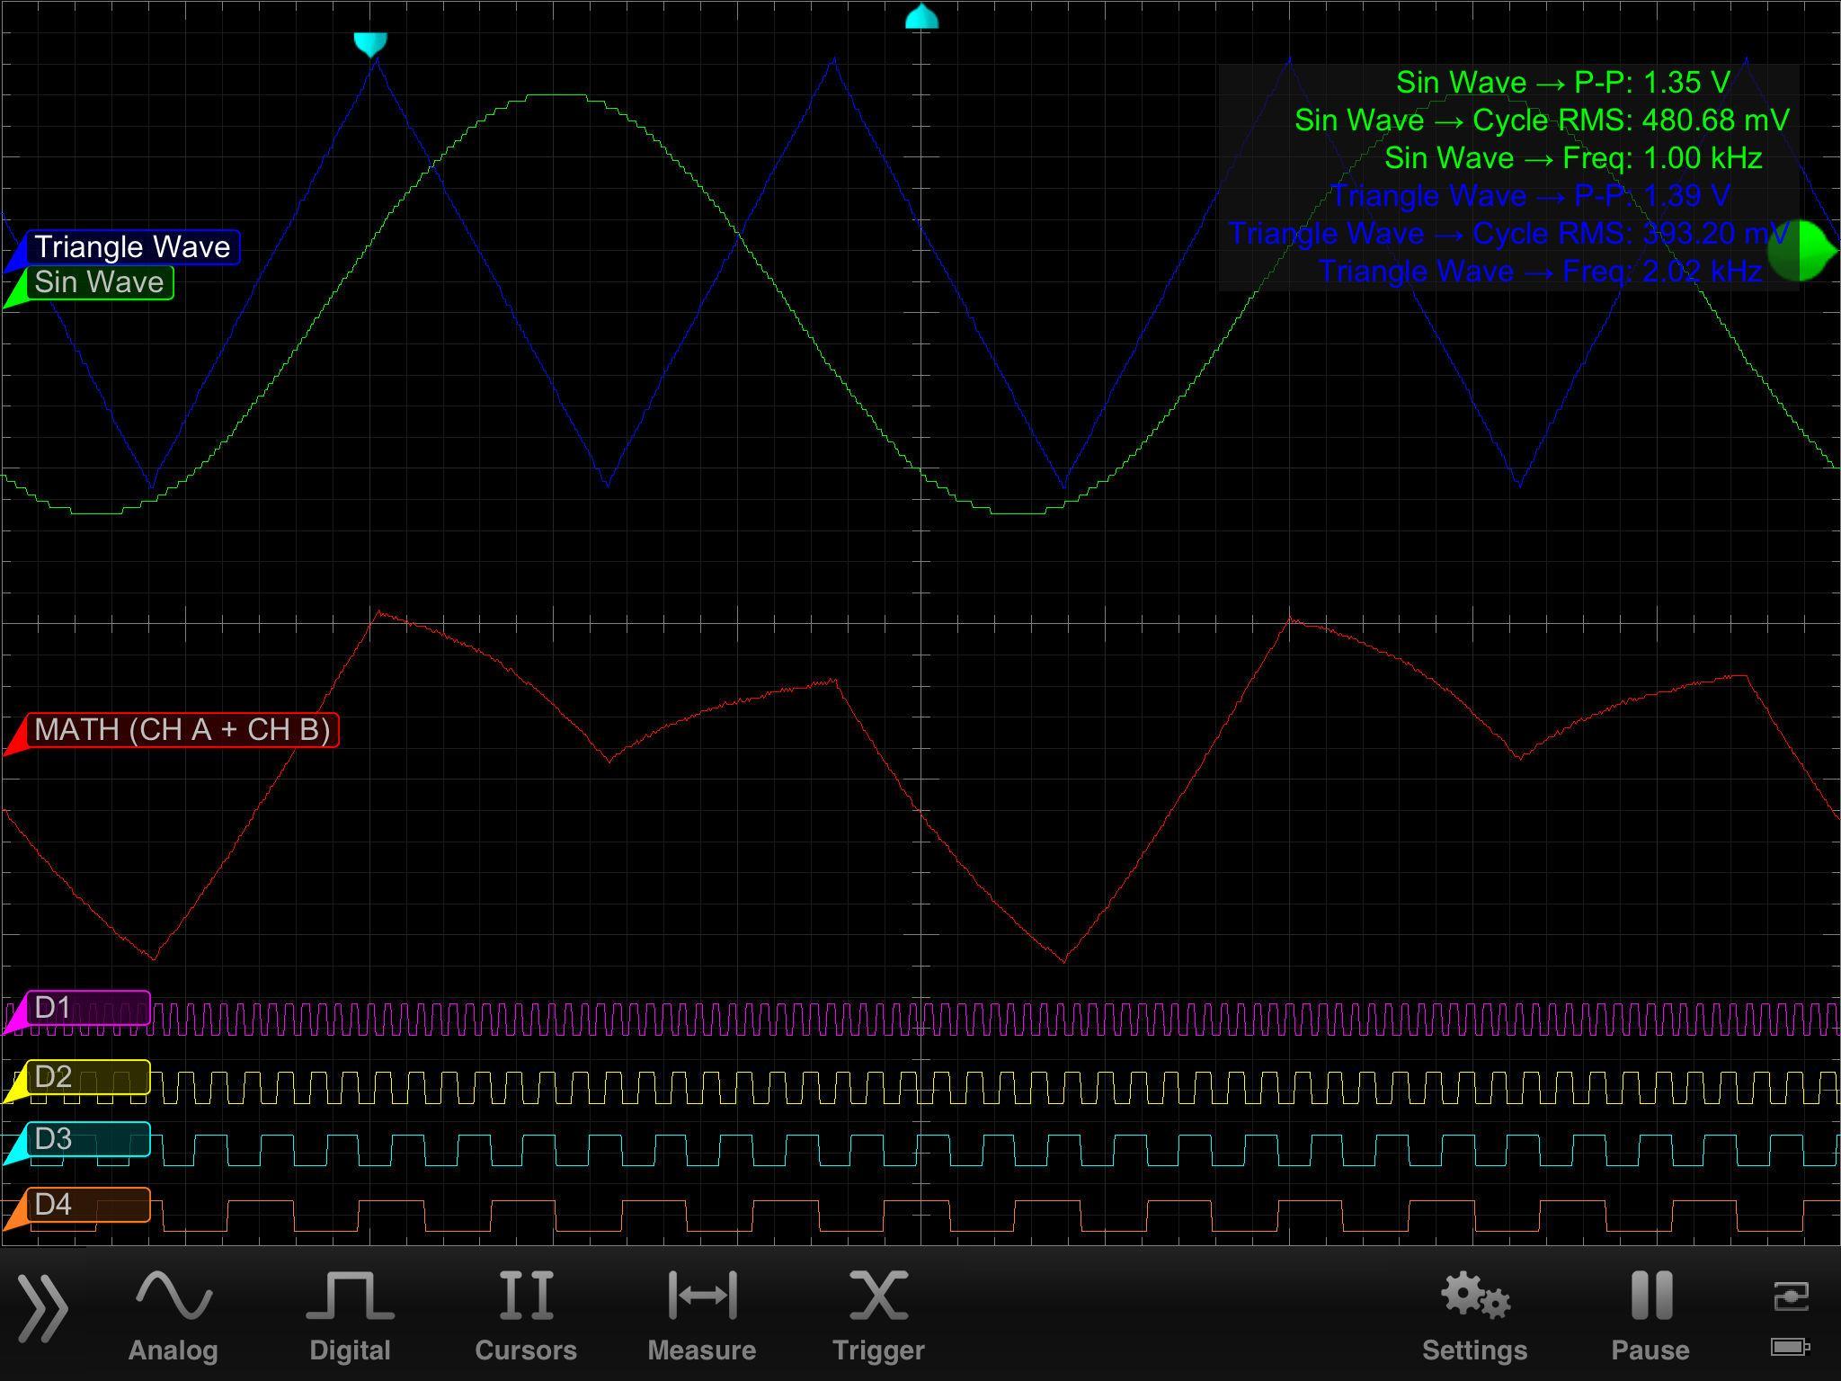Tap the cyan trigger position marker
This screenshot has height=1381, width=1841.
click(x=370, y=45)
